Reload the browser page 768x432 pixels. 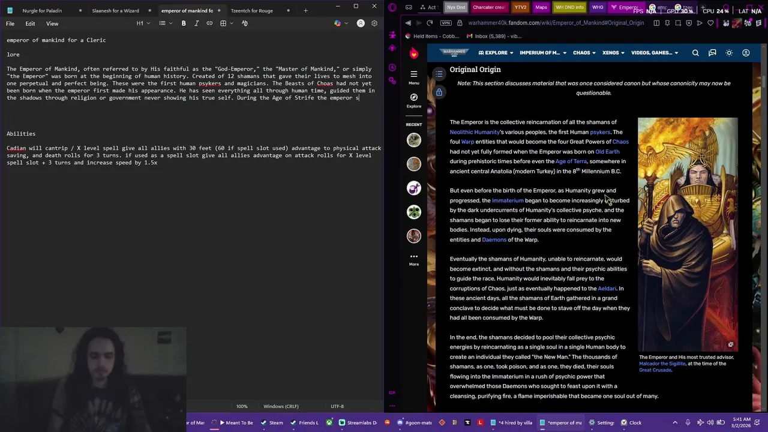point(430,23)
